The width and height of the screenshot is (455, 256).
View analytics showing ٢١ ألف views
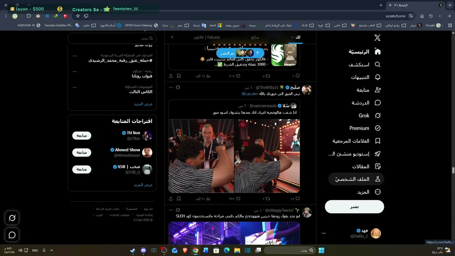point(203,199)
